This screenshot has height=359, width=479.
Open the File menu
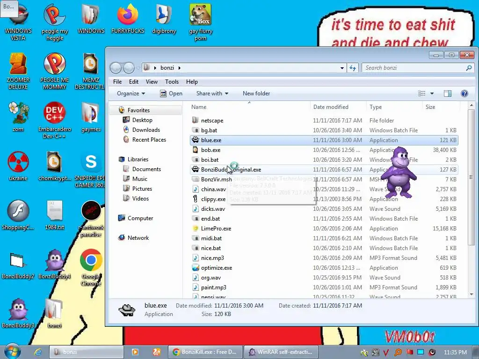[117, 81]
